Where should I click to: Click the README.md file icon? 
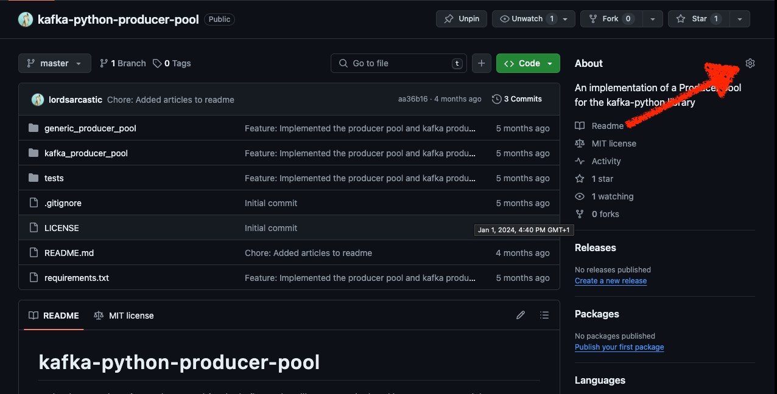tap(33, 253)
